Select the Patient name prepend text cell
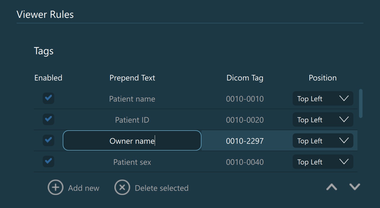This screenshot has height=208, width=380. tap(132, 99)
